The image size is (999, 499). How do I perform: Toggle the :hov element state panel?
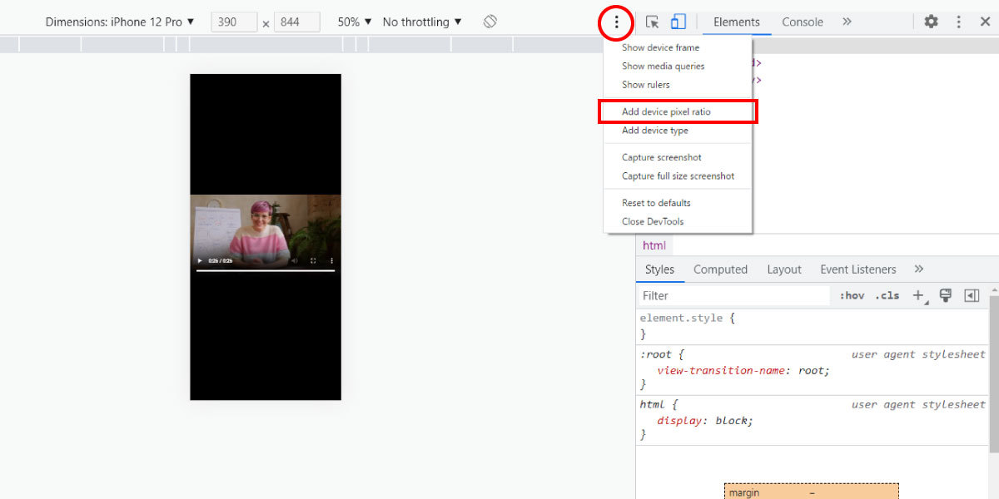tap(852, 295)
